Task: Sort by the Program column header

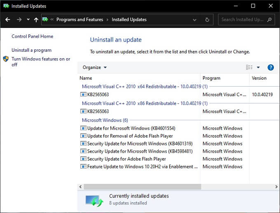Action: [211, 78]
